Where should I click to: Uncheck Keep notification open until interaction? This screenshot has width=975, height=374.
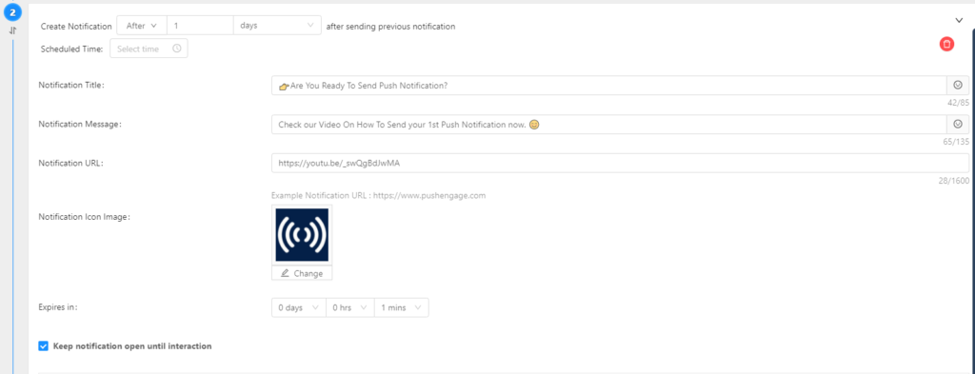tap(43, 346)
